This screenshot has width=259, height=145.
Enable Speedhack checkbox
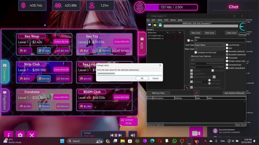(227, 68)
